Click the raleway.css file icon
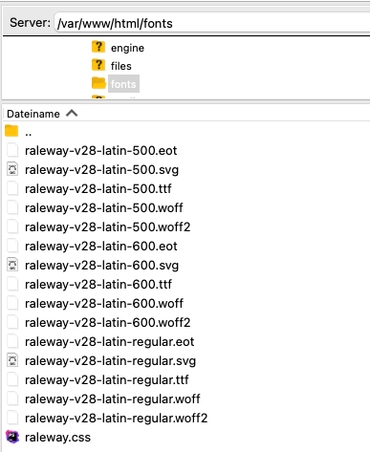The image size is (370, 452). [12, 437]
